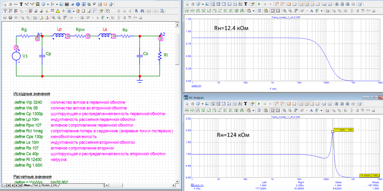The image size is (383, 191).
Task: Open the Models tab
Action: [45, 186]
